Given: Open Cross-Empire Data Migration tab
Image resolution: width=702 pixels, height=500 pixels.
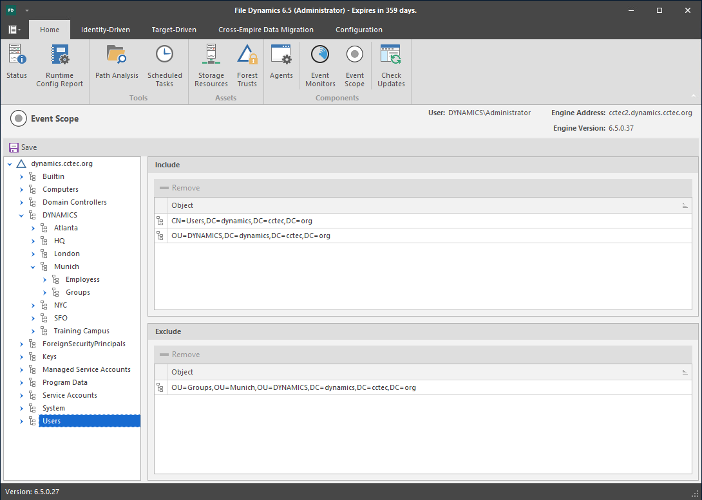Looking at the screenshot, I should coord(266,30).
